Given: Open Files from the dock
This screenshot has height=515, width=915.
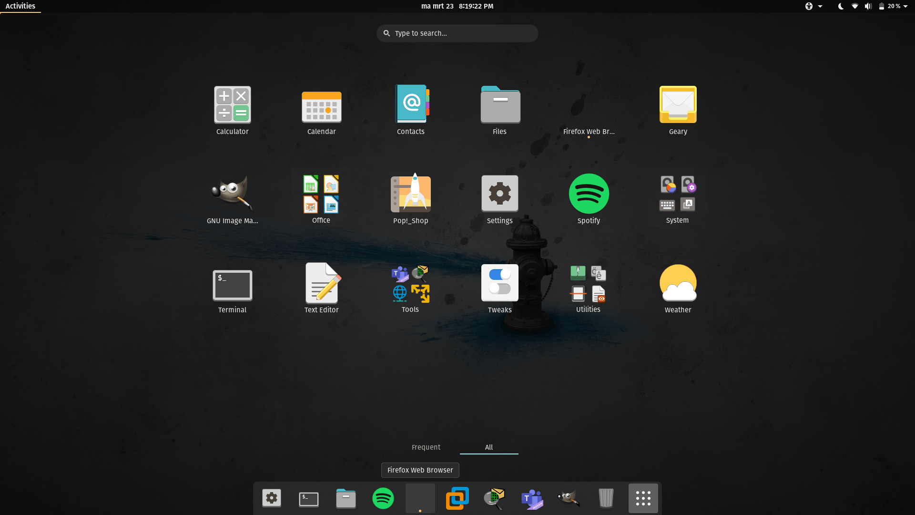Looking at the screenshot, I should click(346, 498).
